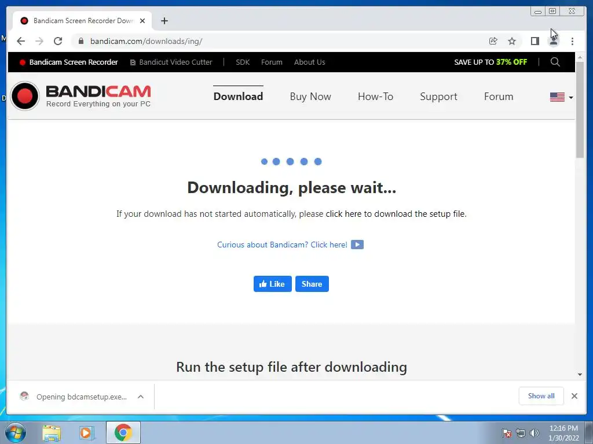Image resolution: width=593 pixels, height=444 pixels.
Task: Click Show all downloads button
Action: click(541, 395)
